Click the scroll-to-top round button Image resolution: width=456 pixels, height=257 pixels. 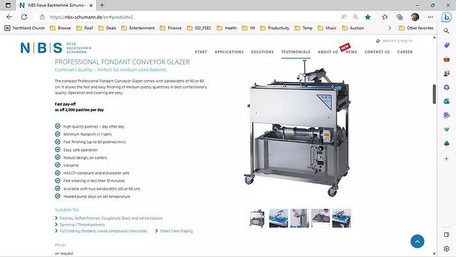(x=418, y=241)
